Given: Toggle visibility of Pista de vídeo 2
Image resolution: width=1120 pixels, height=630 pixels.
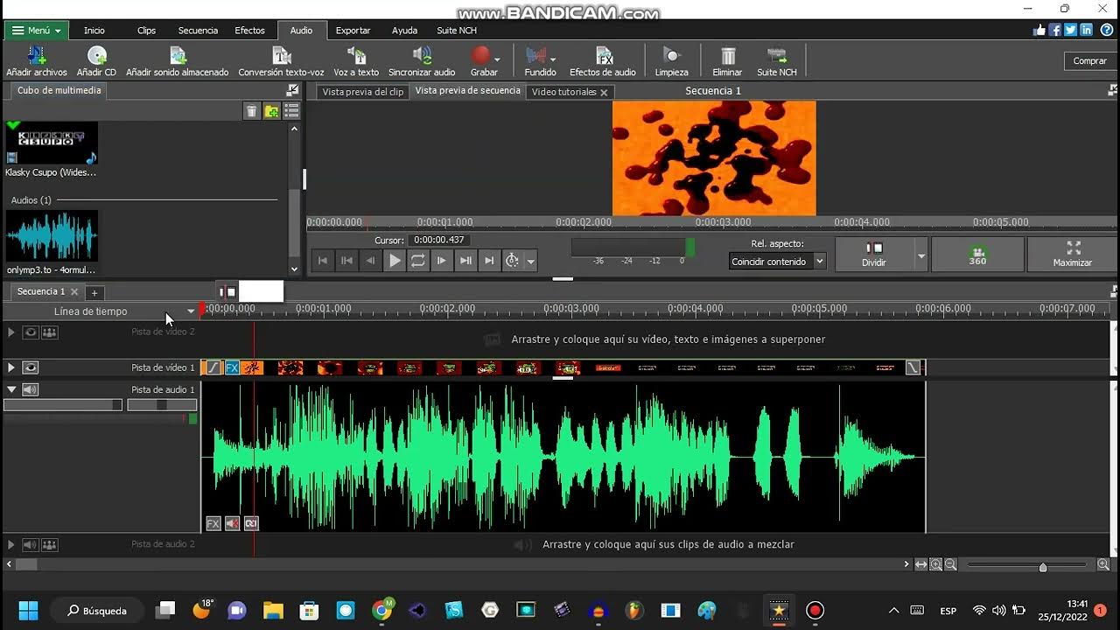Looking at the screenshot, I should click(31, 332).
